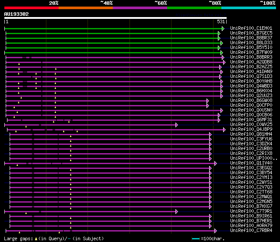The height and width of the screenshot is (242, 280).
Task: Select the truncated UniRef100_UPI000.. subject name
Action: 254,158
